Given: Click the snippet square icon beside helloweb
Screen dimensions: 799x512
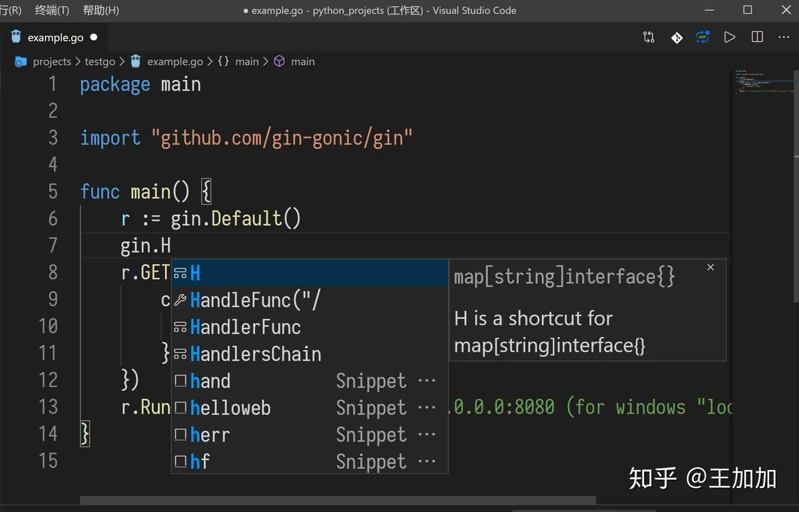Looking at the screenshot, I should [180, 407].
